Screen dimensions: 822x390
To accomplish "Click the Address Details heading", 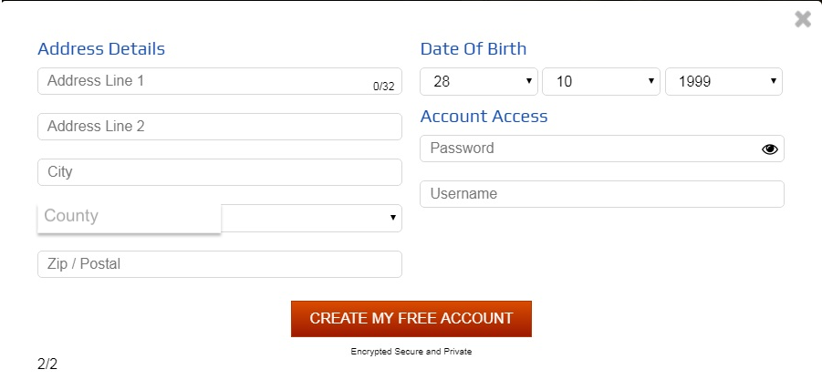I will point(101,49).
